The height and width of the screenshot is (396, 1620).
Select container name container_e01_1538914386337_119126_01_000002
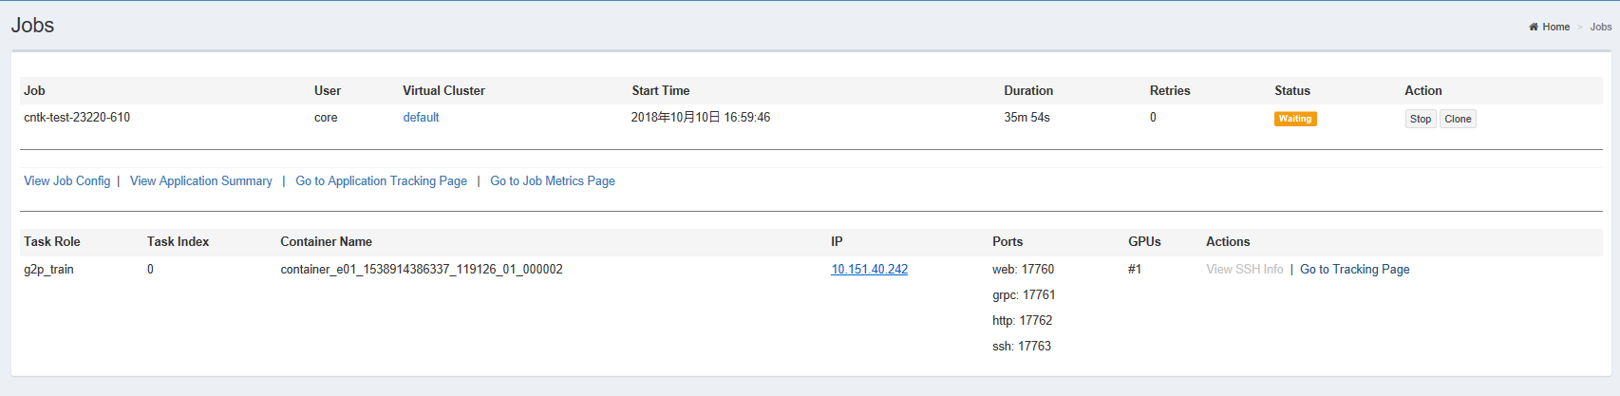tap(422, 269)
